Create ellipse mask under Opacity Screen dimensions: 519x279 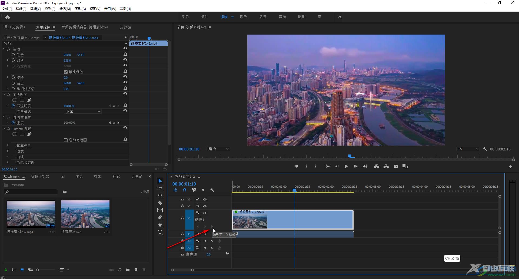pos(15,100)
